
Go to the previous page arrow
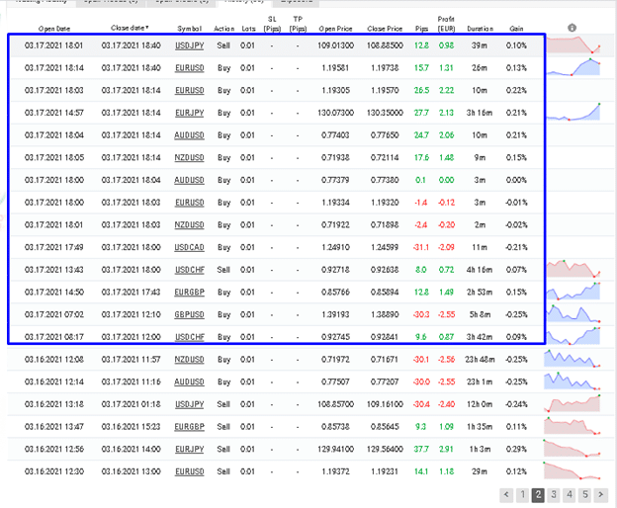click(506, 494)
